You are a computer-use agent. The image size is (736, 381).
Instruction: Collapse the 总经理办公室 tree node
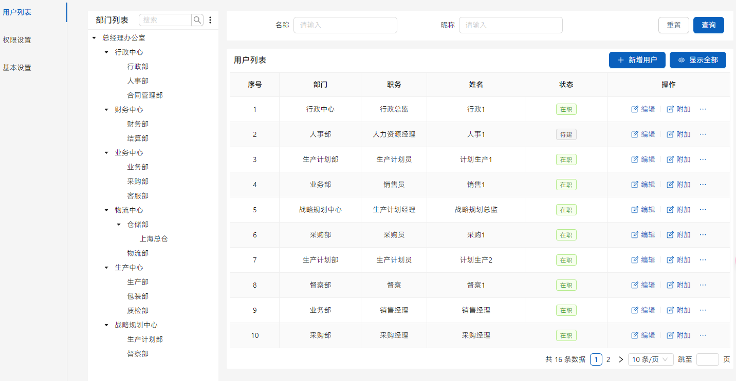[94, 38]
